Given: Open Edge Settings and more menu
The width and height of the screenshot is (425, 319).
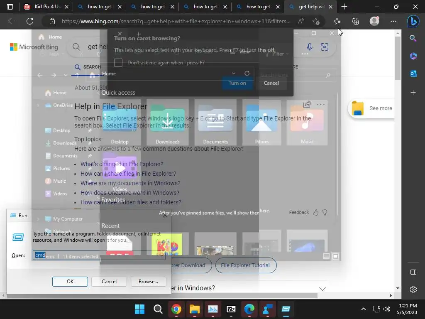Looking at the screenshot, I should [x=393, y=21].
